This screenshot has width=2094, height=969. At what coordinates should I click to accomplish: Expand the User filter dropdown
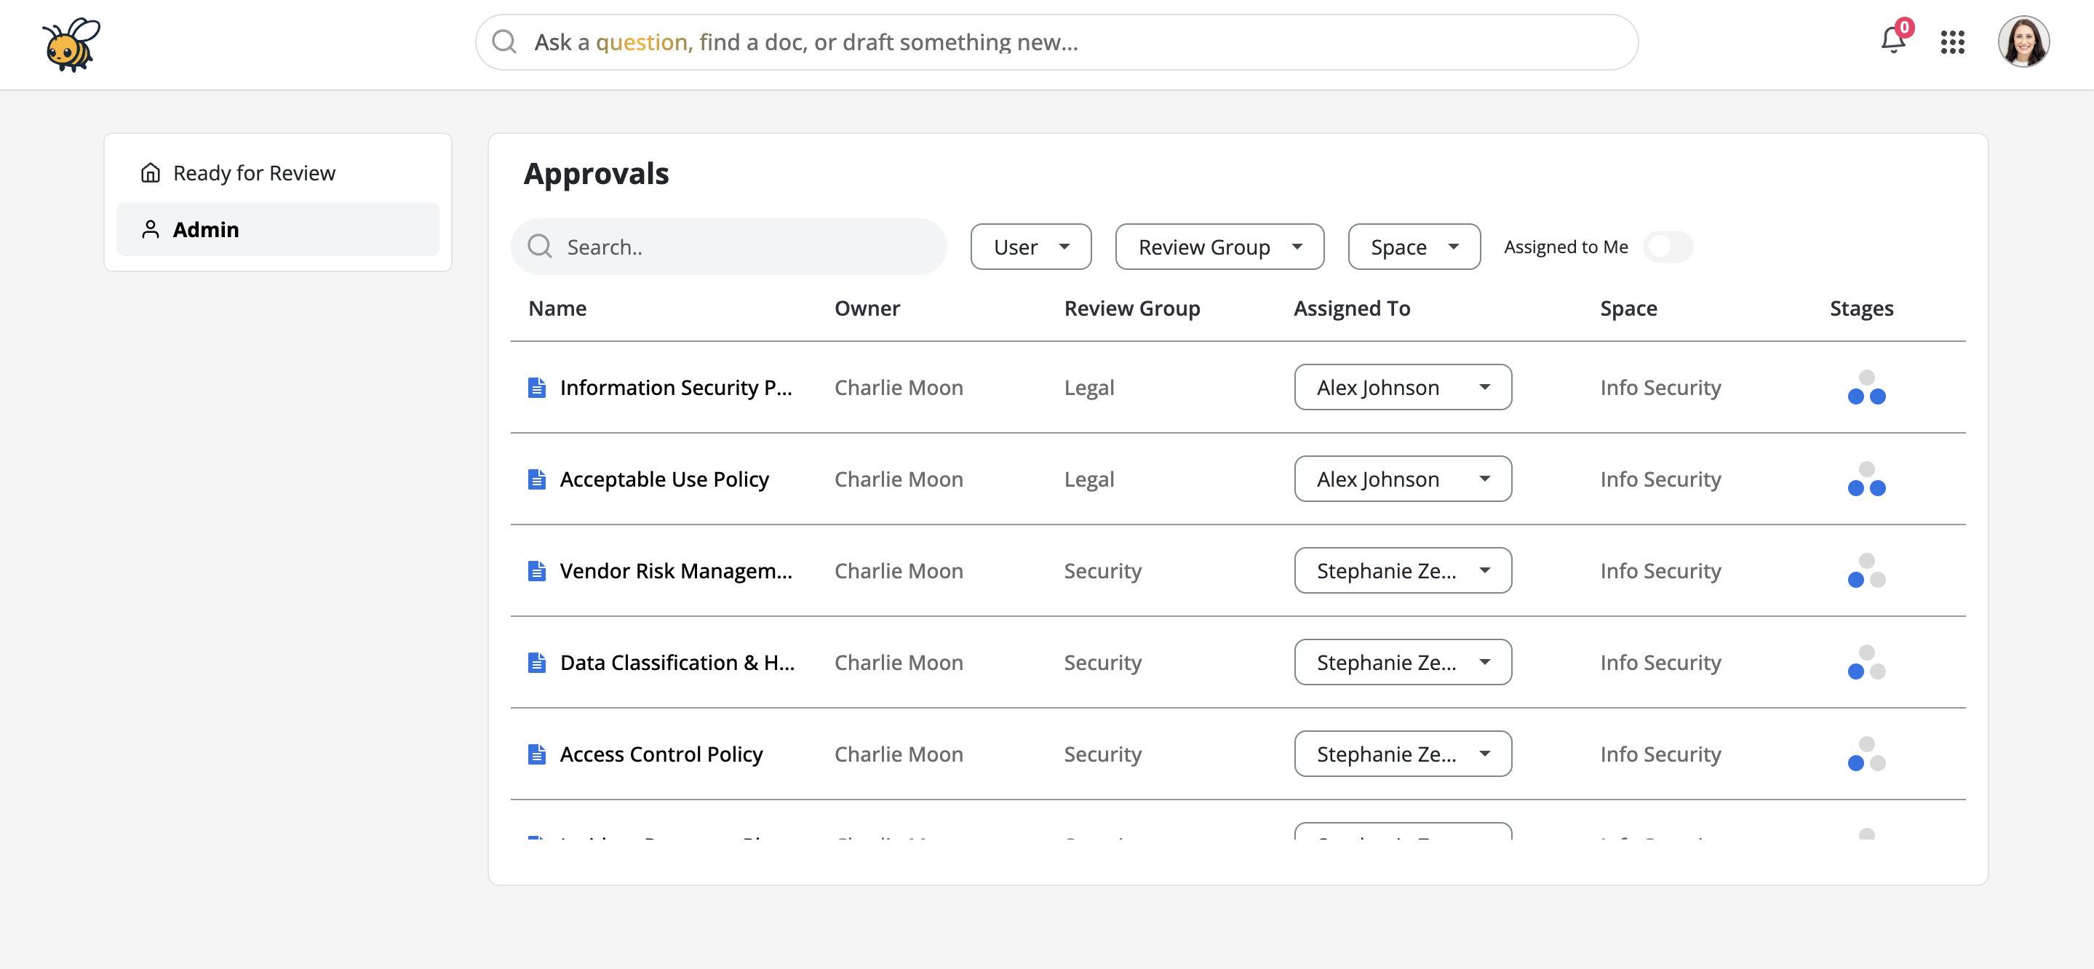point(1030,247)
